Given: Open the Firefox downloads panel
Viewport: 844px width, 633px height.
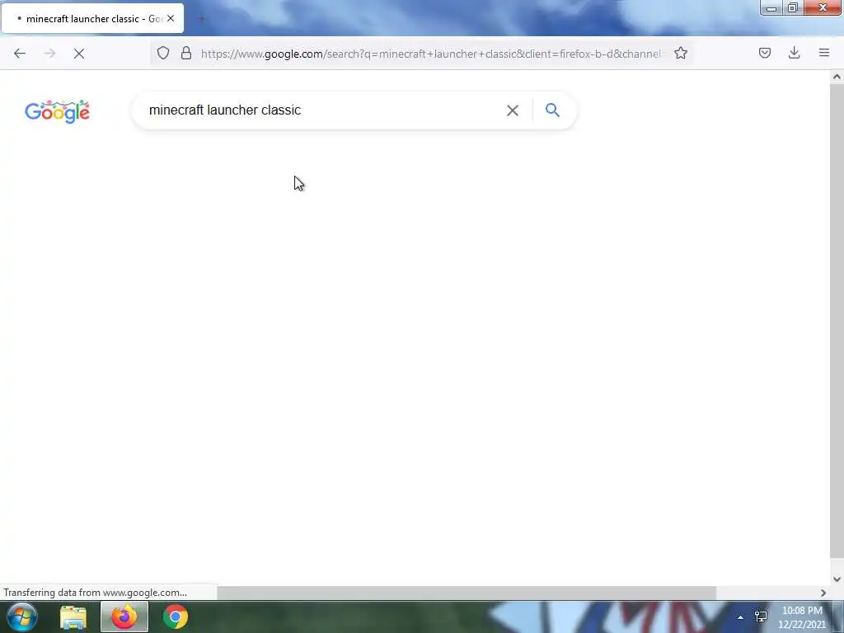Looking at the screenshot, I should (x=794, y=53).
